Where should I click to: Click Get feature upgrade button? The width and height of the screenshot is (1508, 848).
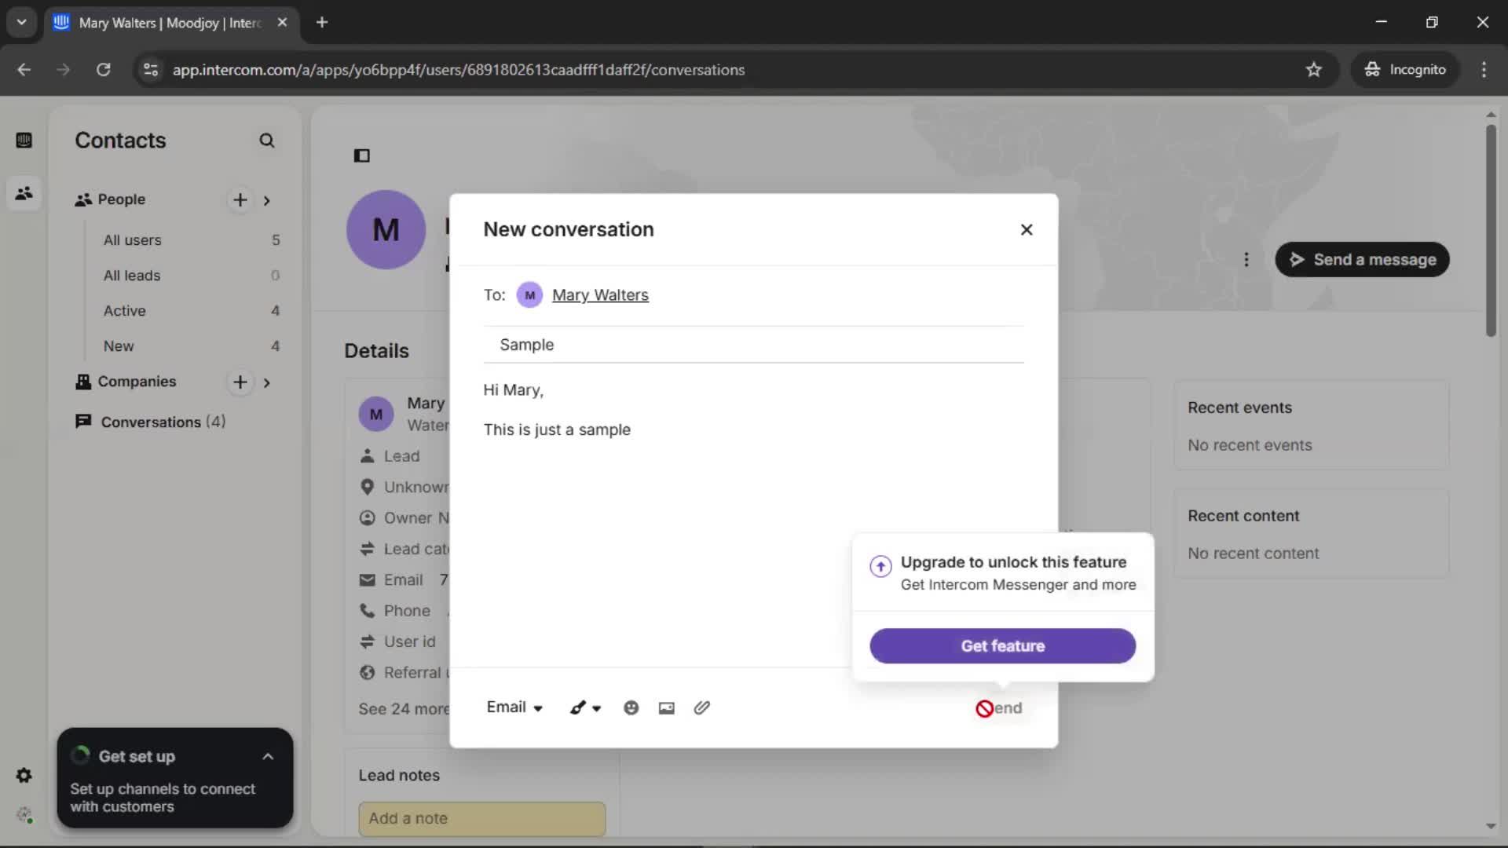(1003, 646)
